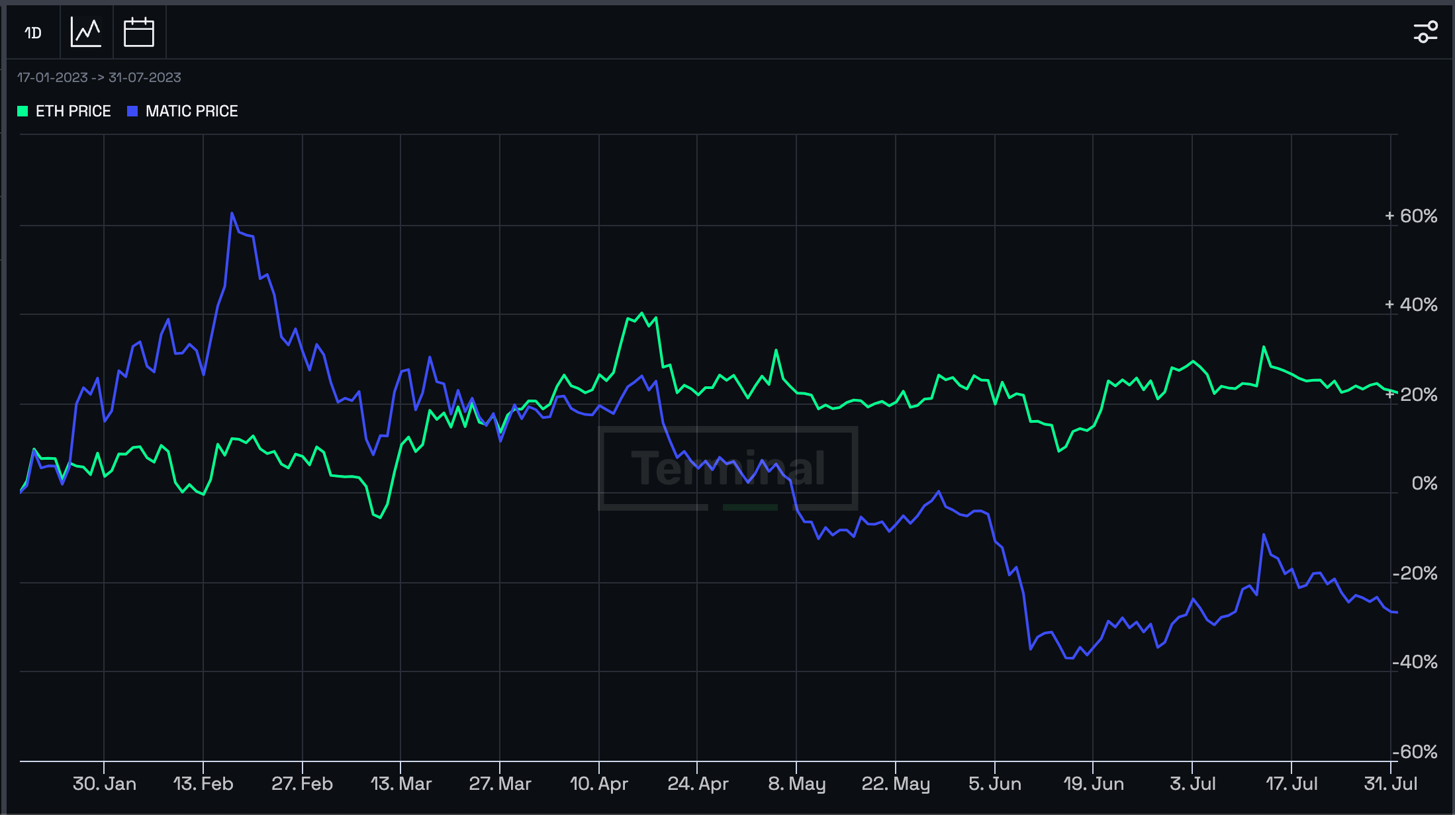The height and width of the screenshot is (815, 1455).
Task: Click the date range 17-01-2023 -> 31-07-2023 text
Action: (99, 77)
